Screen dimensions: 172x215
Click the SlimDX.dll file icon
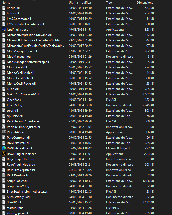click(x=4, y=202)
